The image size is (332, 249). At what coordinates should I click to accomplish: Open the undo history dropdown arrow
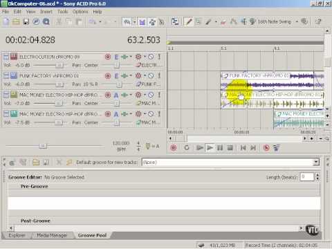coord(100,22)
